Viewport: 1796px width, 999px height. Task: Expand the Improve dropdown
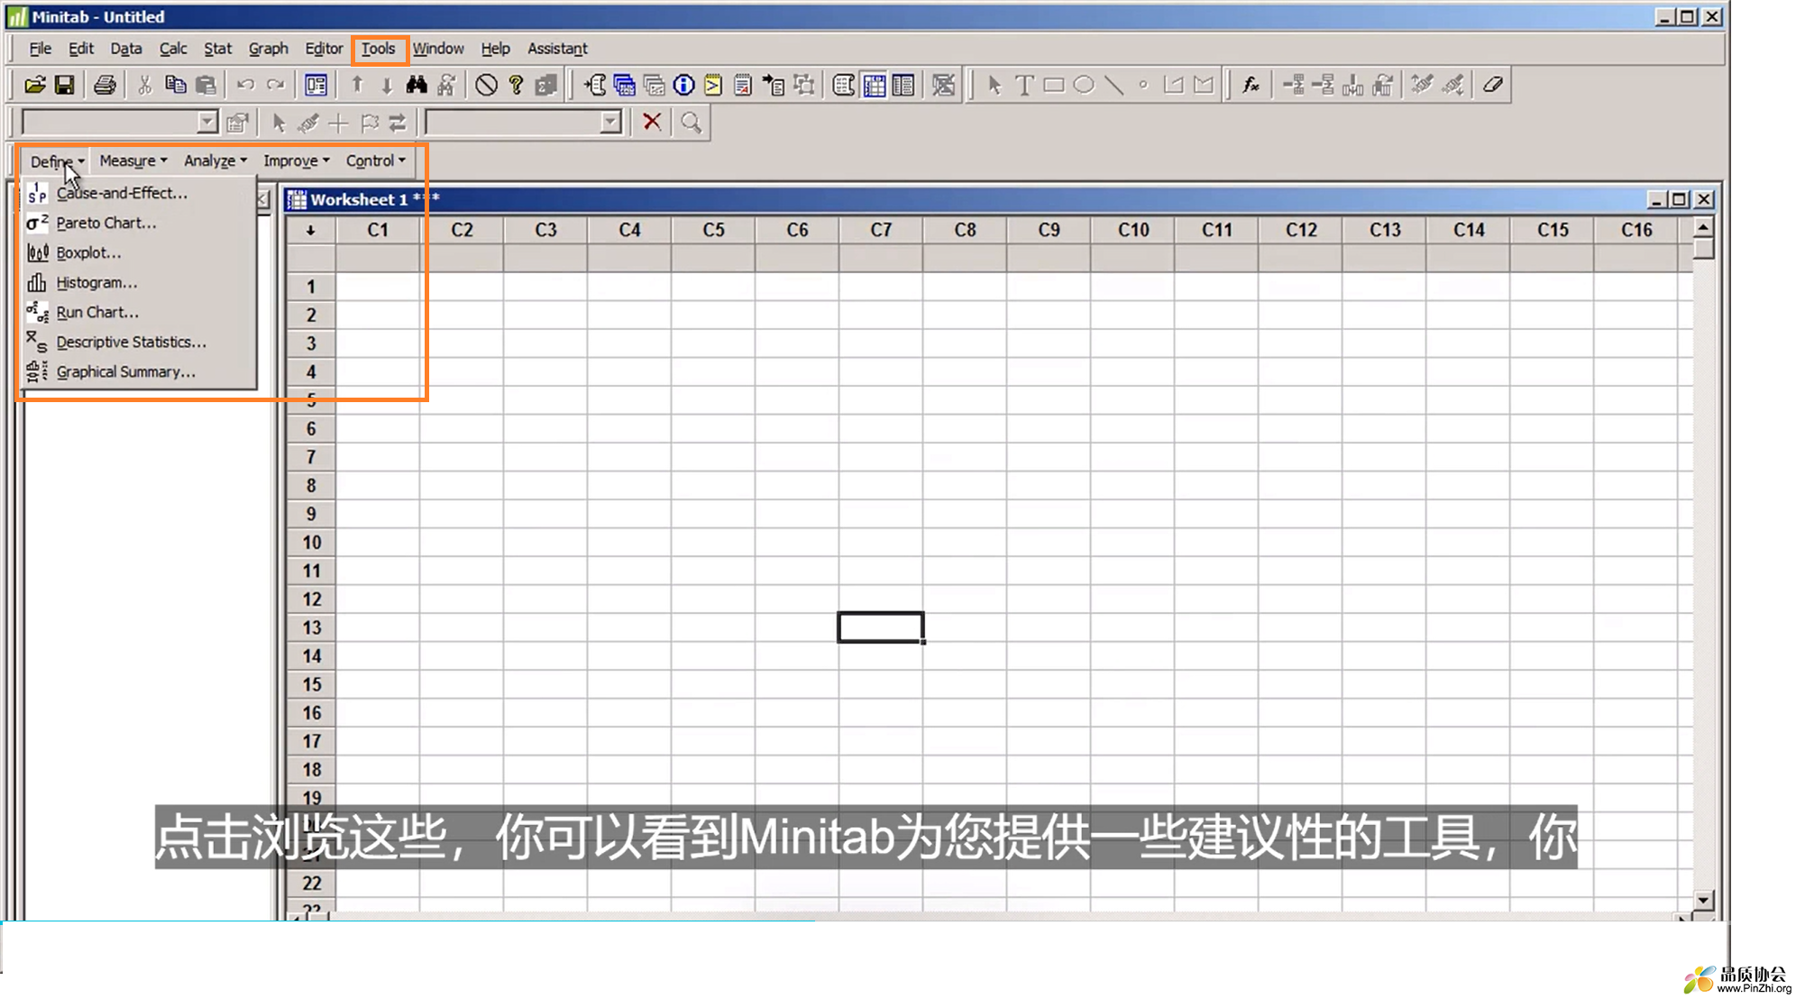pos(297,160)
